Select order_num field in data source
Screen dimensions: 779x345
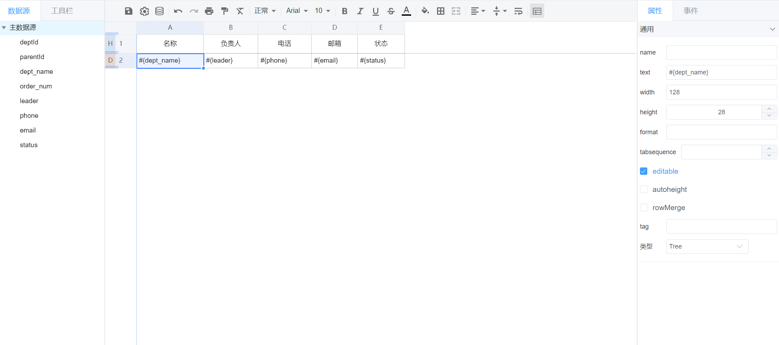point(36,86)
